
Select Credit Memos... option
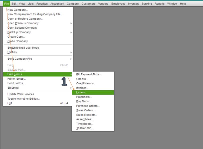point(93,83)
